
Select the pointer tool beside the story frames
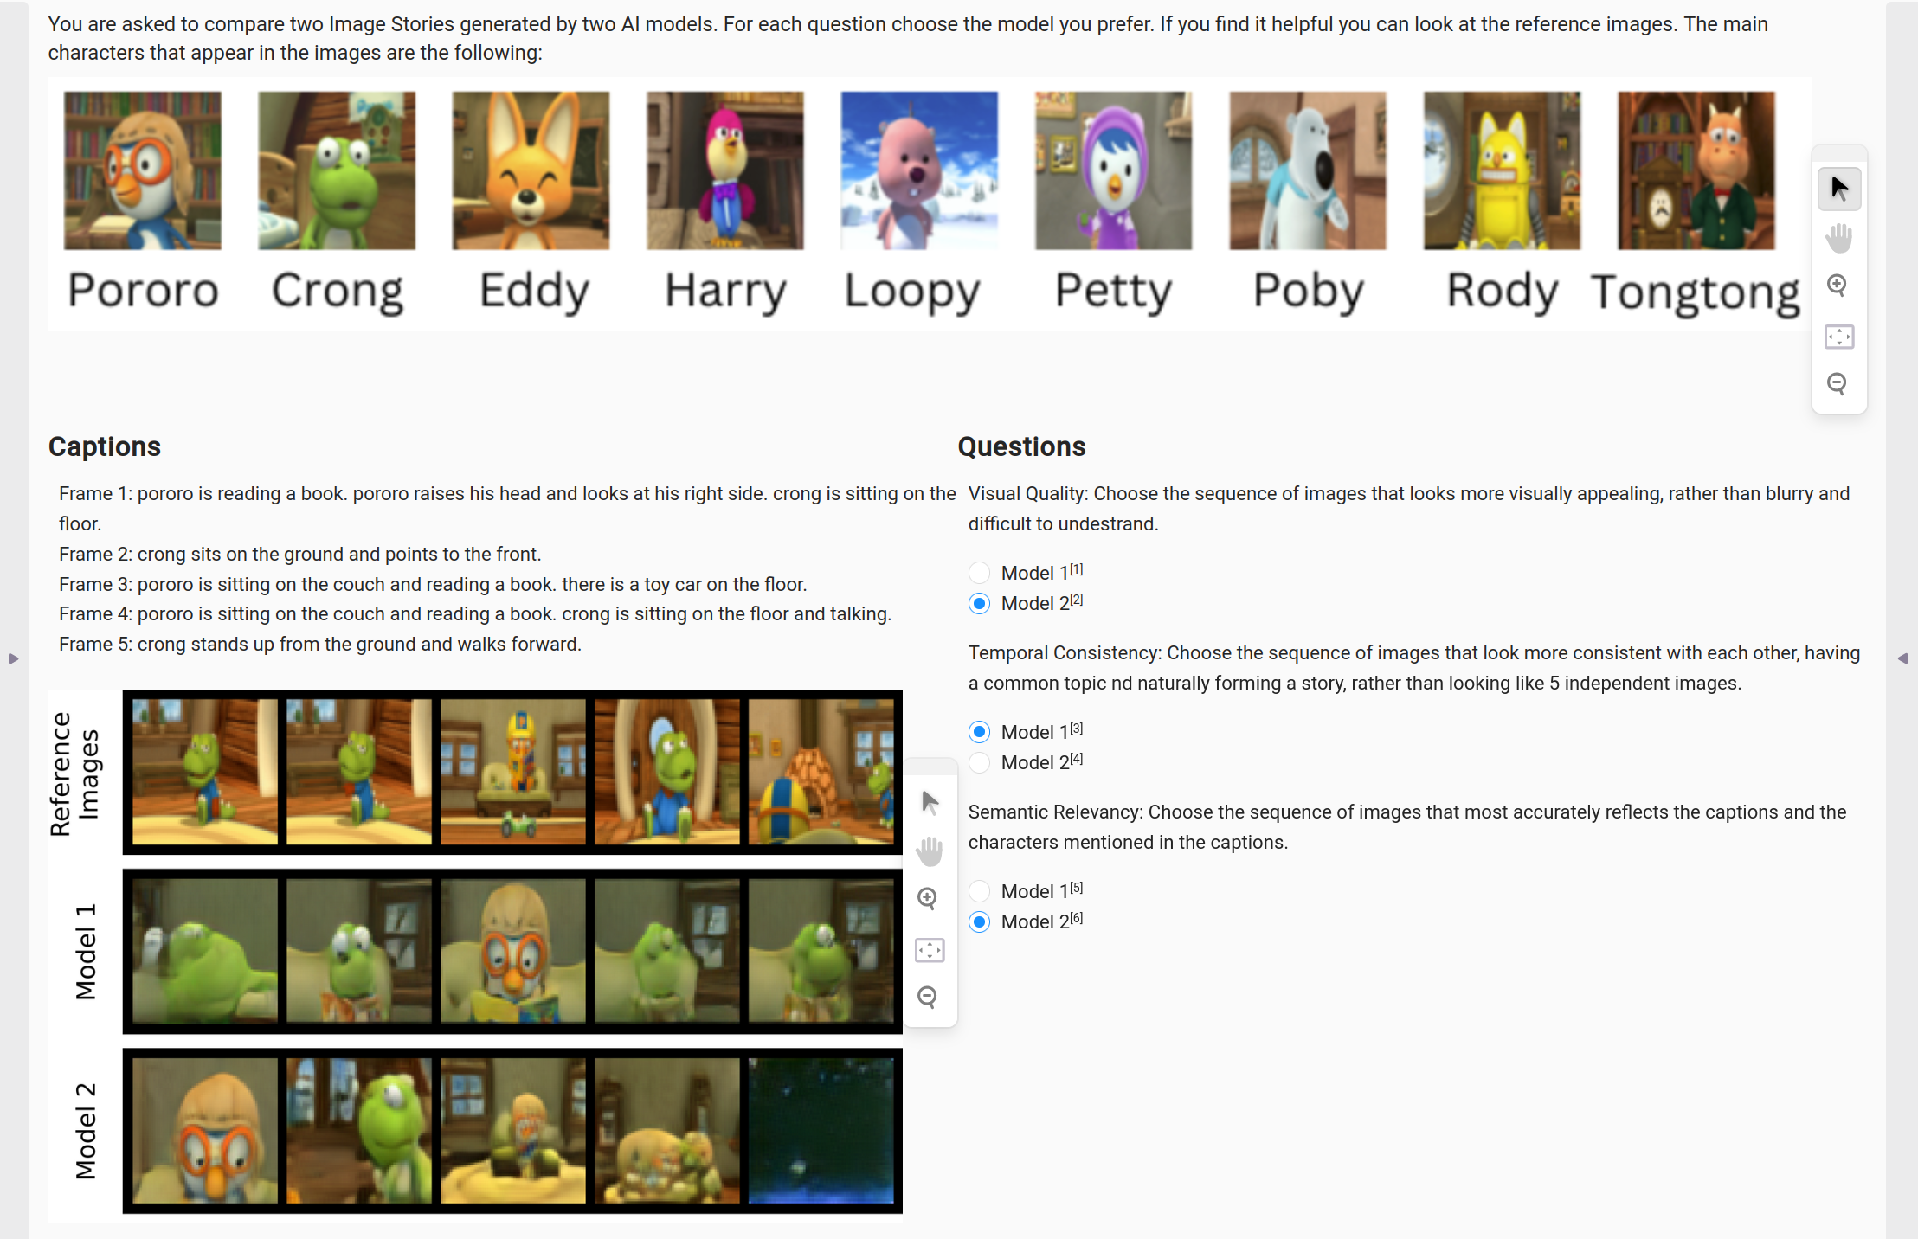tap(930, 802)
